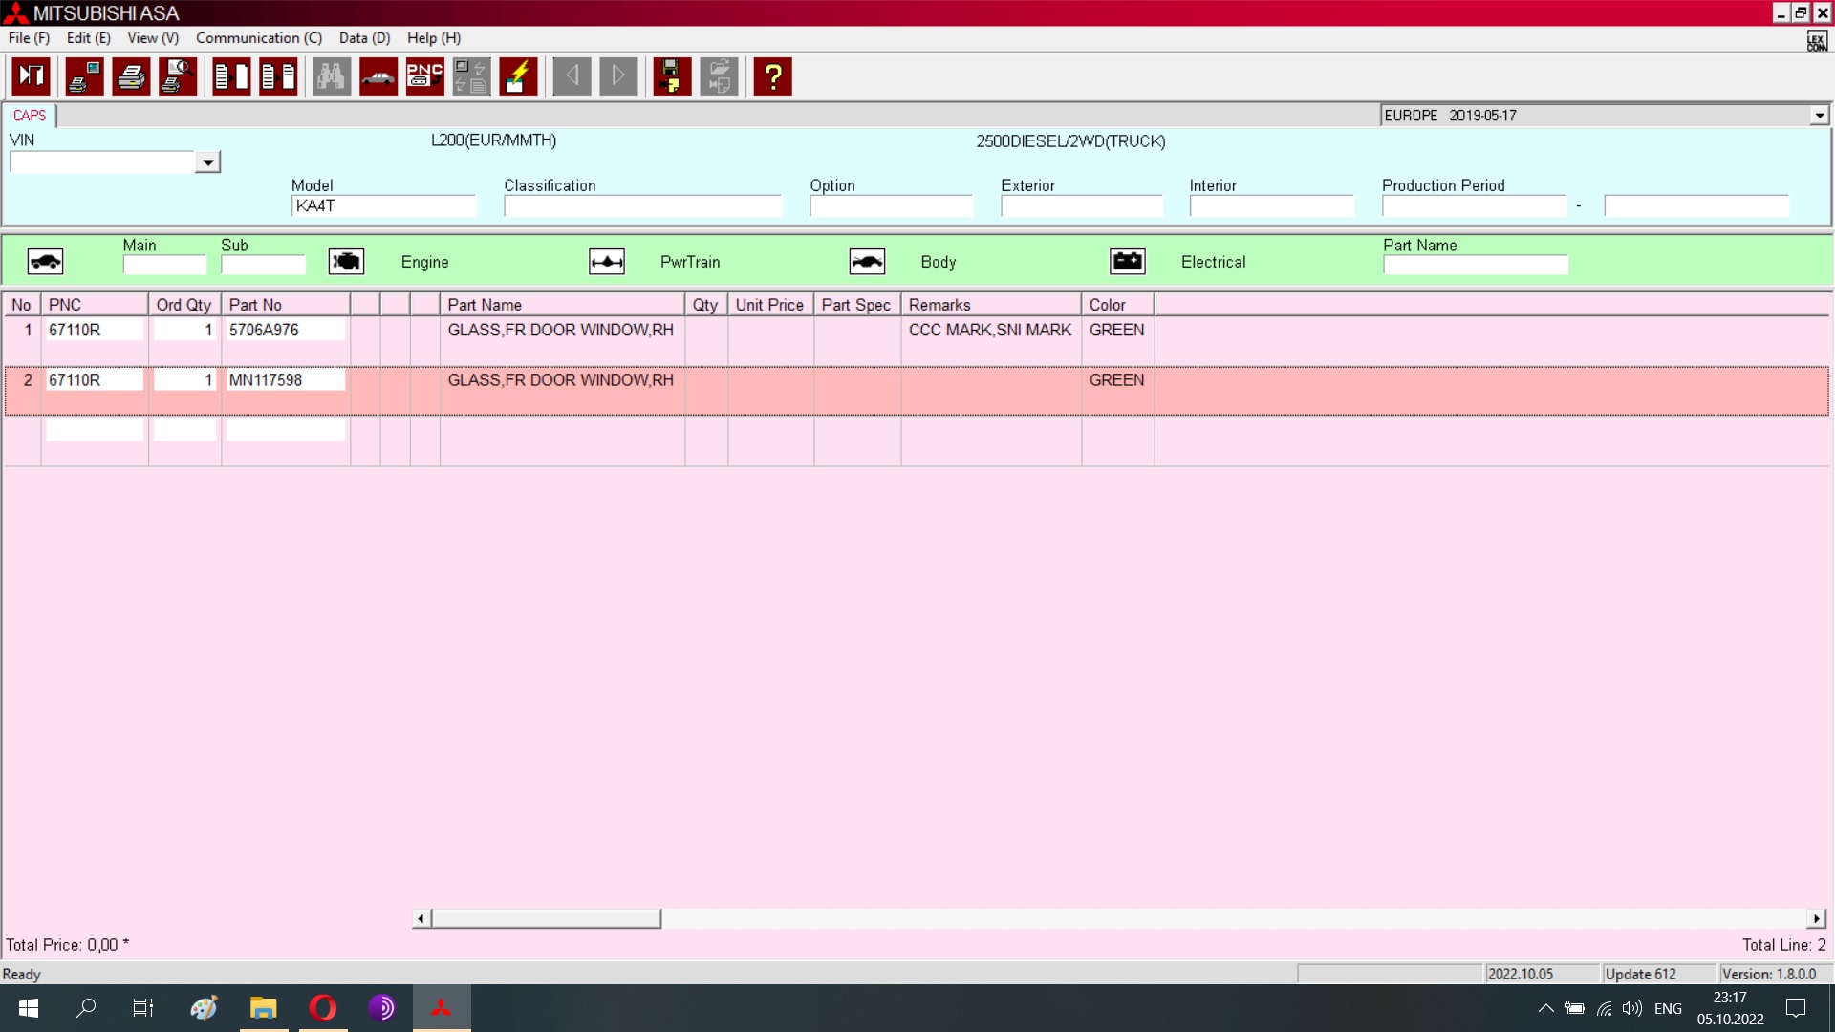Click the red car model icon
Screen dimensions: 1835x1032
tap(378, 76)
